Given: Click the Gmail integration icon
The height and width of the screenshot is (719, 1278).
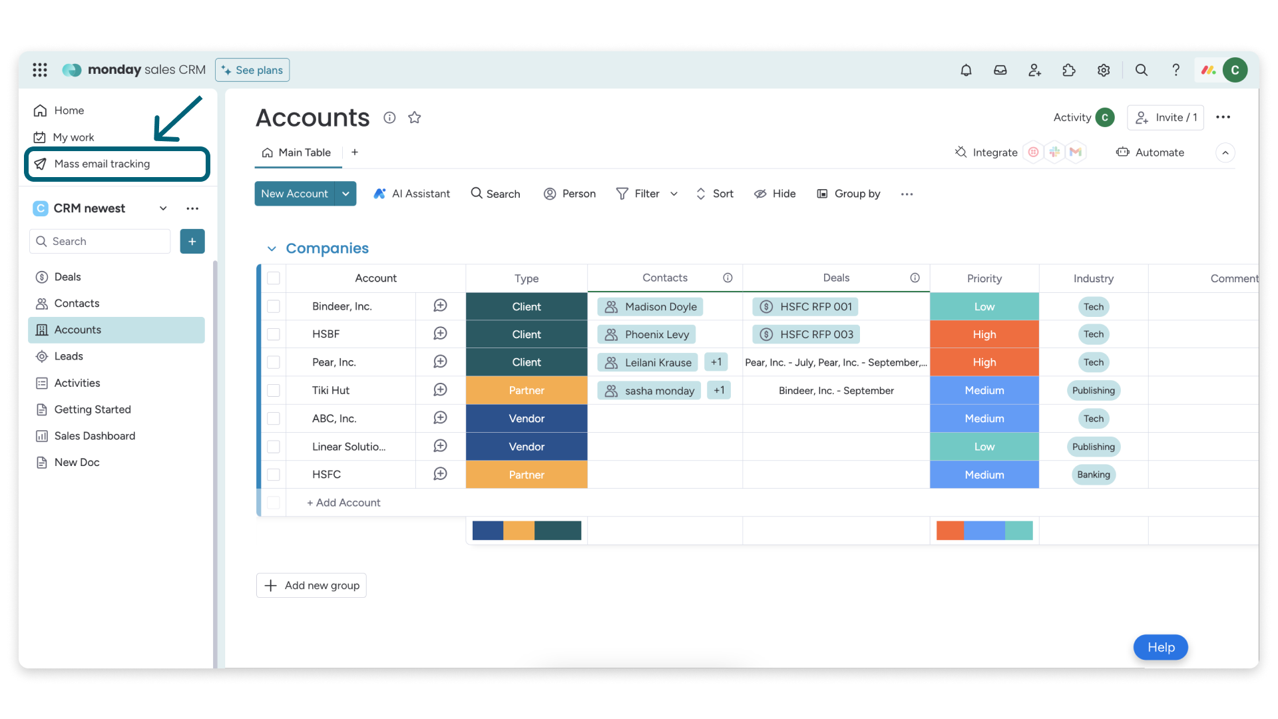Looking at the screenshot, I should (x=1076, y=152).
